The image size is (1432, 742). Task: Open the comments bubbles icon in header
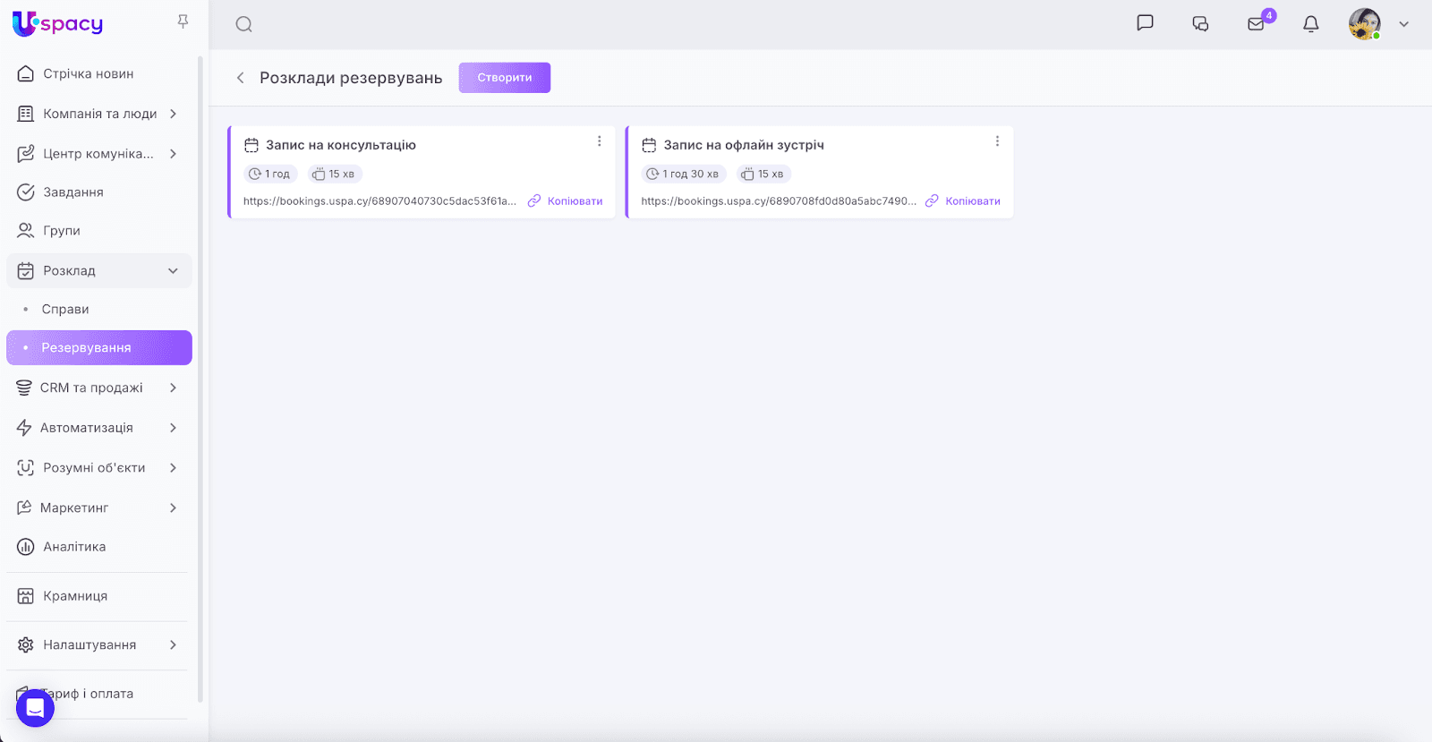click(x=1200, y=24)
